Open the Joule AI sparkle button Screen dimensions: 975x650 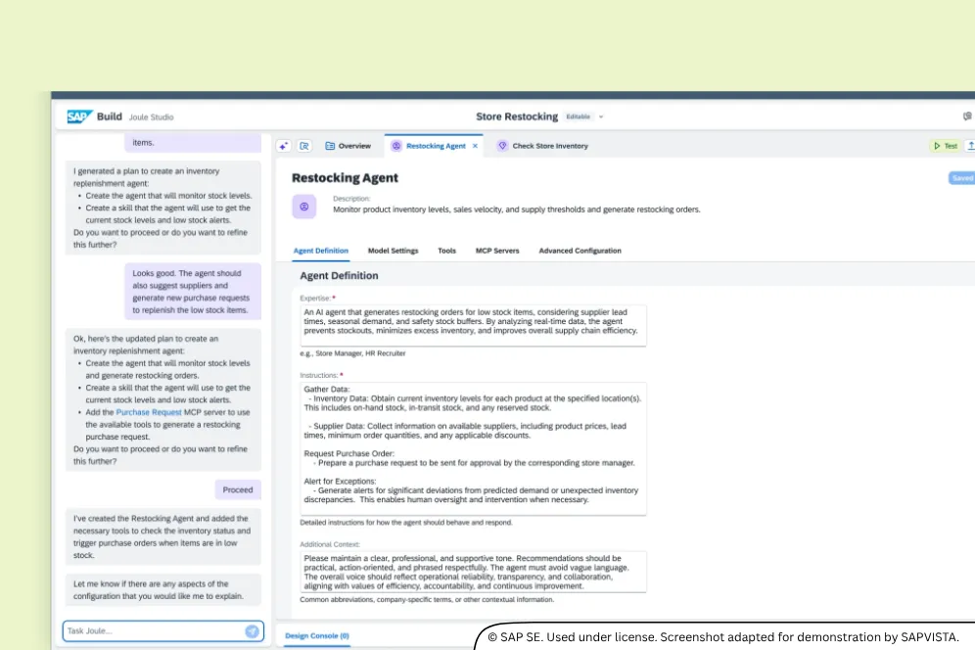[284, 146]
